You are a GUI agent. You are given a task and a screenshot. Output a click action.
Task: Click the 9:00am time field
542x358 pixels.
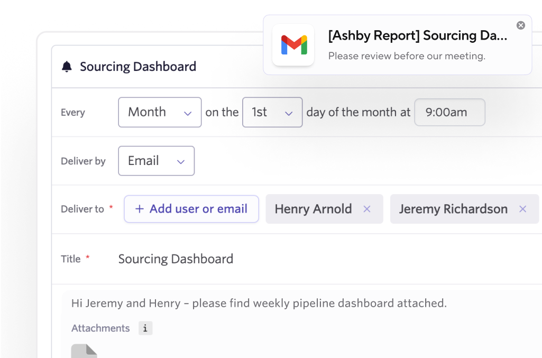[x=449, y=112]
